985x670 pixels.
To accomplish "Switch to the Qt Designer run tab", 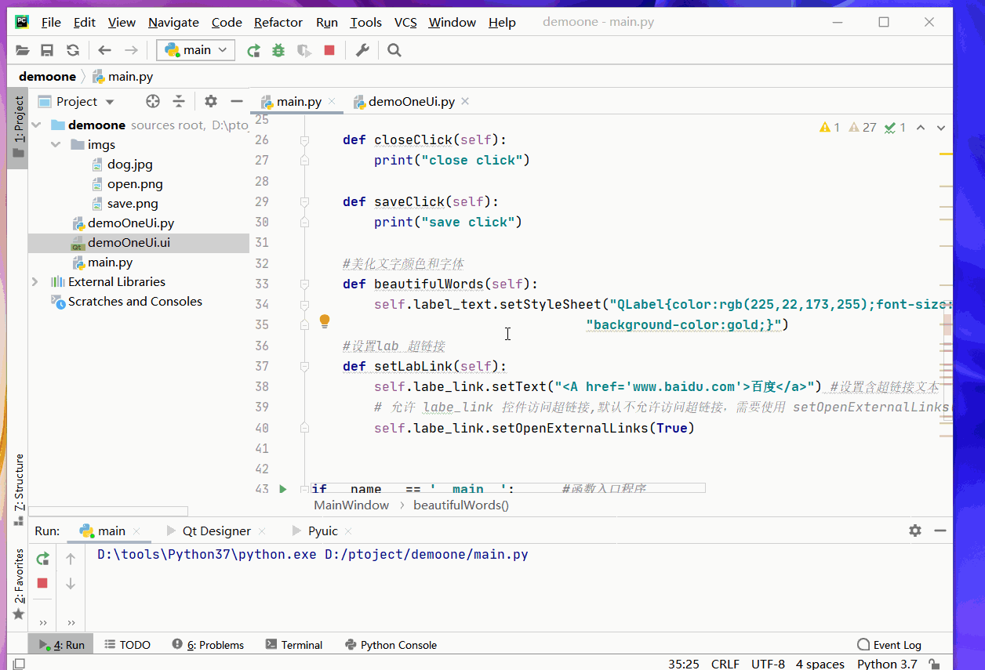I will 216,531.
